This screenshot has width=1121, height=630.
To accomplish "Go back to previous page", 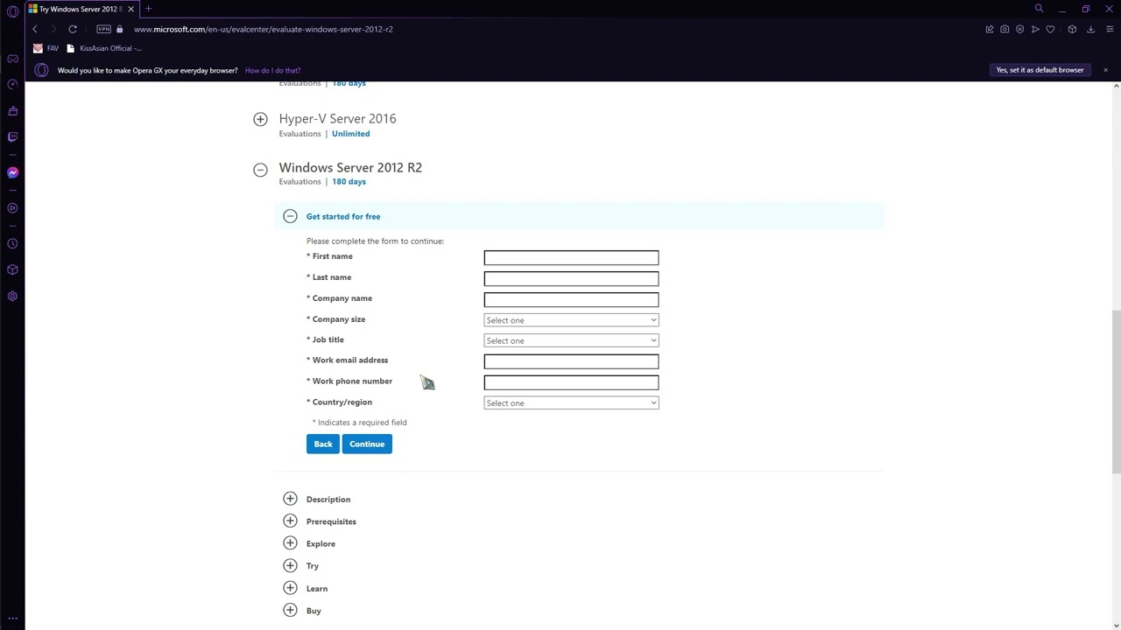I will coord(35,29).
